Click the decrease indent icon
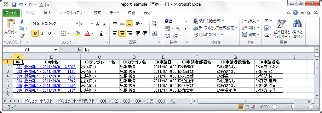The height and width of the screenshot is (113, 322). [x=138, y=33]
